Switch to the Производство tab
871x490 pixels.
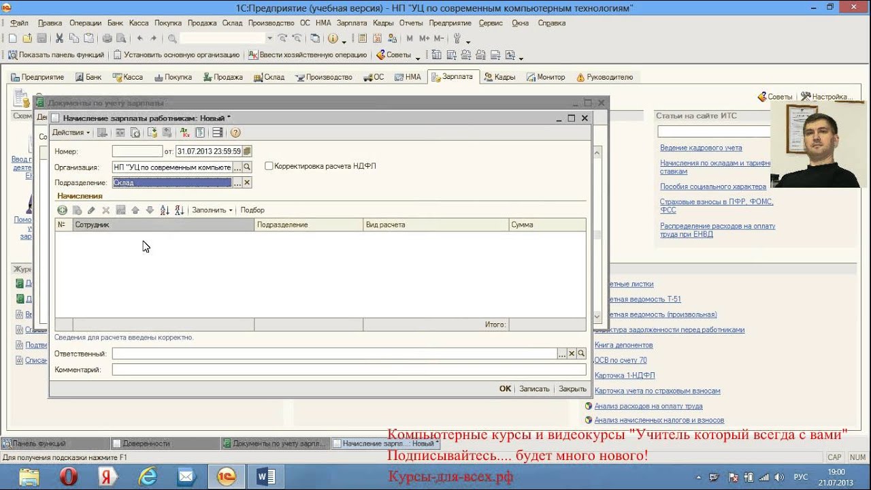pos(324,77)
